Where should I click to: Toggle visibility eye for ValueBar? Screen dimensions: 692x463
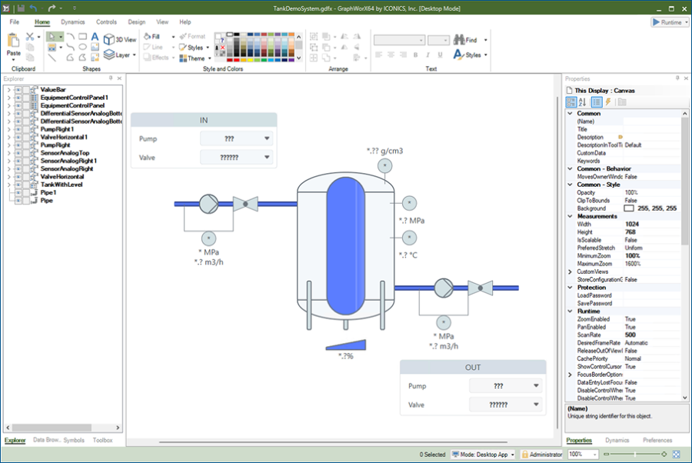18,90
